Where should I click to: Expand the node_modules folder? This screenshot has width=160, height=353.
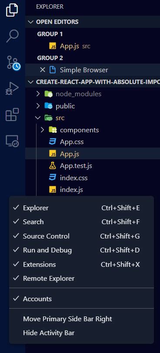click(x=38, y=94)
